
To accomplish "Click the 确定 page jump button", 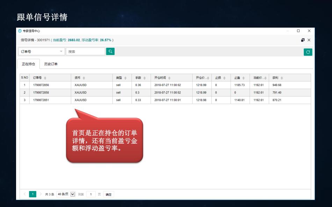I will pyautogui.click(x=109, y=194).
